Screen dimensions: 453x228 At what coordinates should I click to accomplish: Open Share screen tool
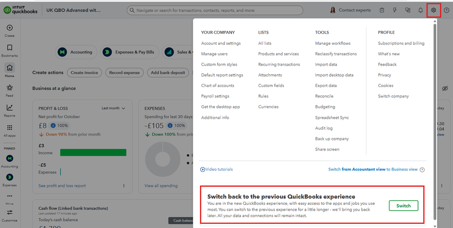(327, 150)
